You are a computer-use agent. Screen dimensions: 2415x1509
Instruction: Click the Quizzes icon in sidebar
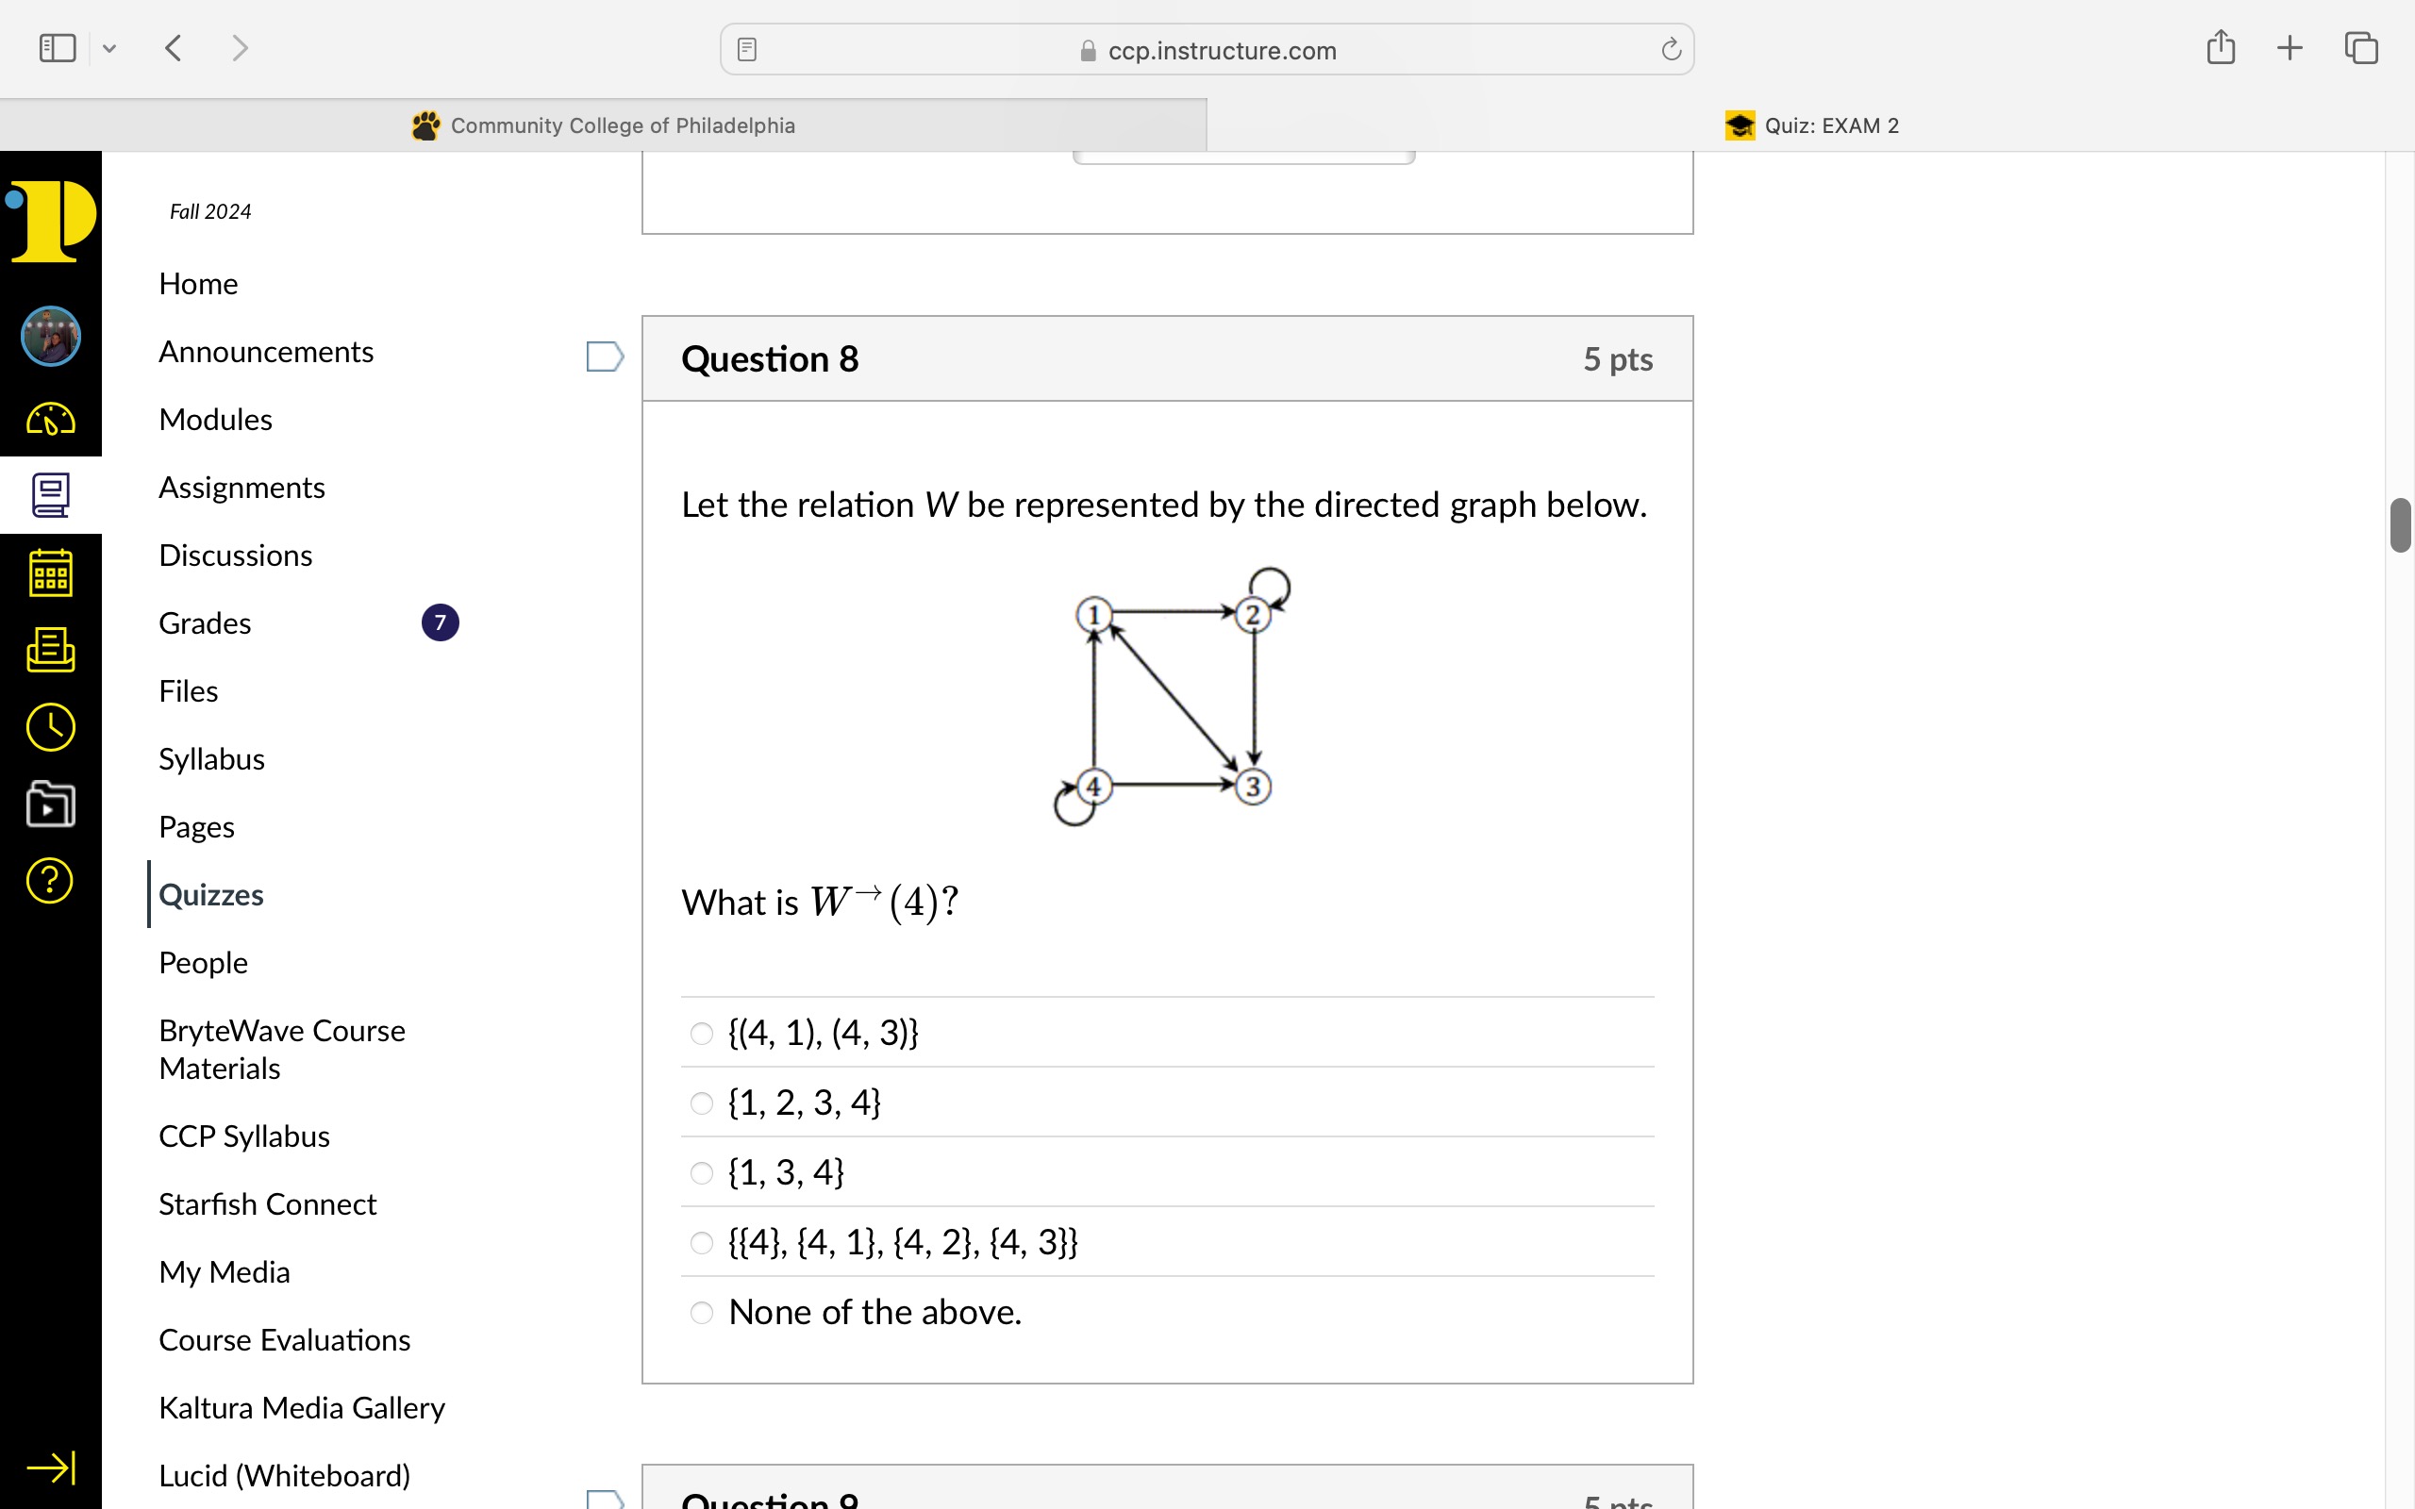click(x=210, y=893)
